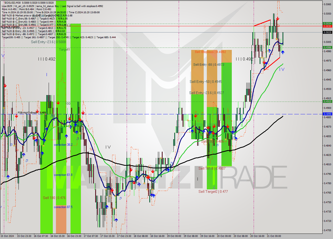This screenshot has height=239, width=333.
Task: Click 'Sell 161.8 | 0.4807' label
Action: (x=212, y=168)
